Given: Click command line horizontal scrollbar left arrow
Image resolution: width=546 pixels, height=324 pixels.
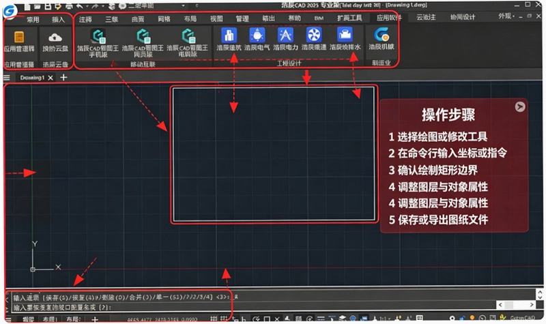Looking at the screenshot, I should [x=500, y=305].
